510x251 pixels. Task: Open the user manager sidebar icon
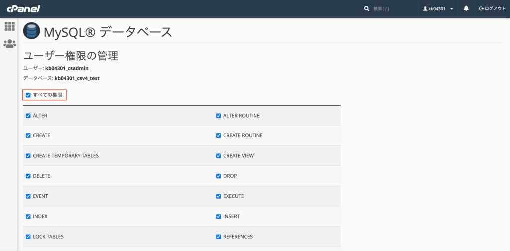point(9,44)
